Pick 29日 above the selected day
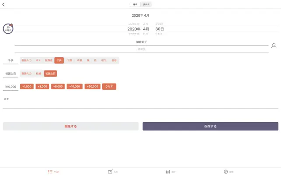The height and width of the screenshot is (176, 281). click(159, 24)
